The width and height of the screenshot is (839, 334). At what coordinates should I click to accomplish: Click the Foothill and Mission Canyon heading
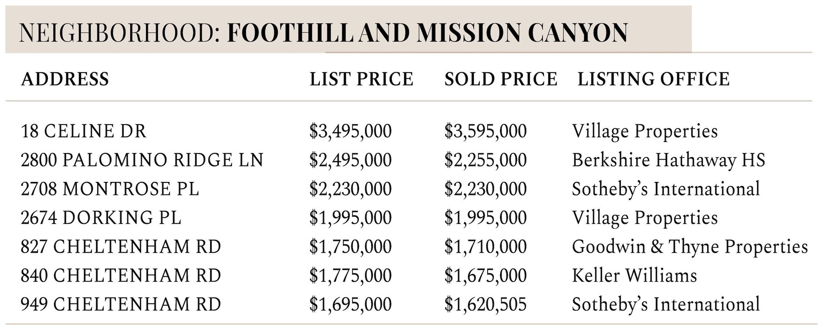(x=427, y=33)
